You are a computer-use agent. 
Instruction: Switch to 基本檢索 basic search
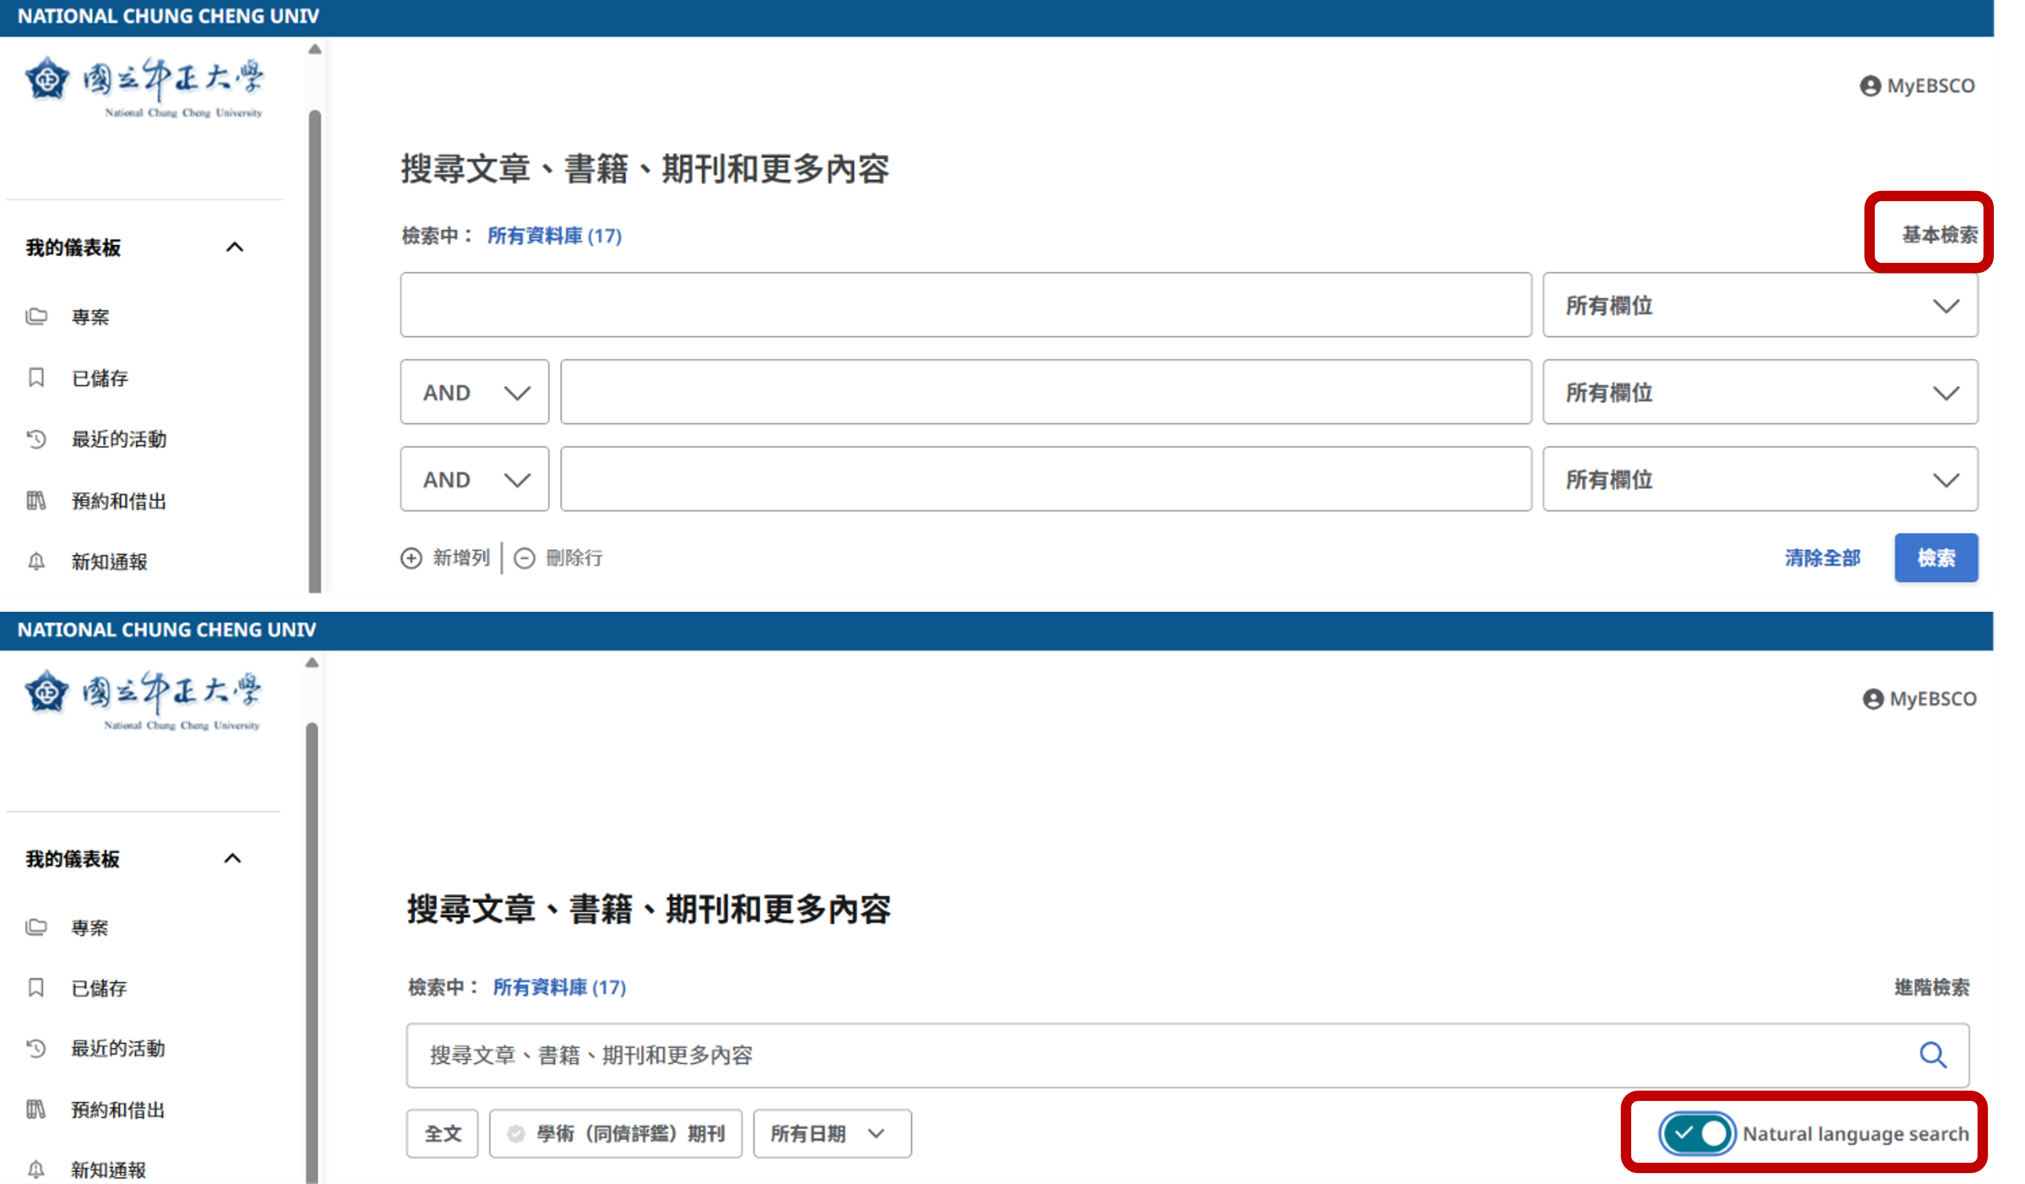pos(1939,235)
